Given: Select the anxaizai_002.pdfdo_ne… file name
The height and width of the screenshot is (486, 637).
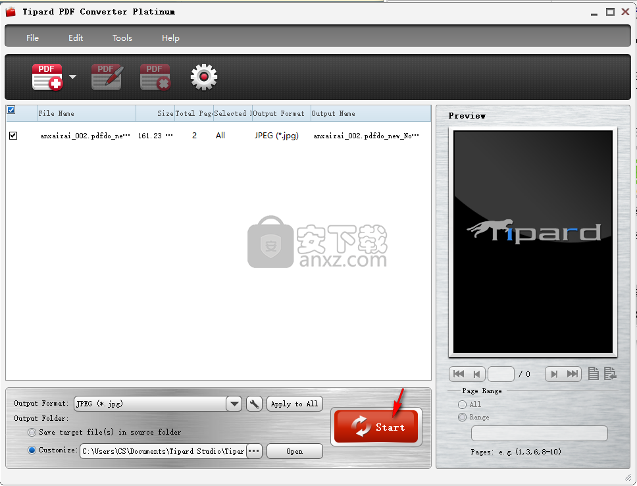Looking at the screenshot, I should point(86,136).
